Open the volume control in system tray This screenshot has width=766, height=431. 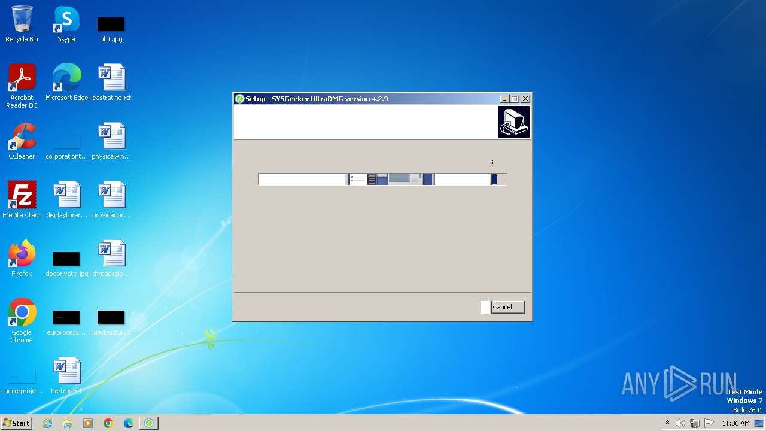click(680, 423)
